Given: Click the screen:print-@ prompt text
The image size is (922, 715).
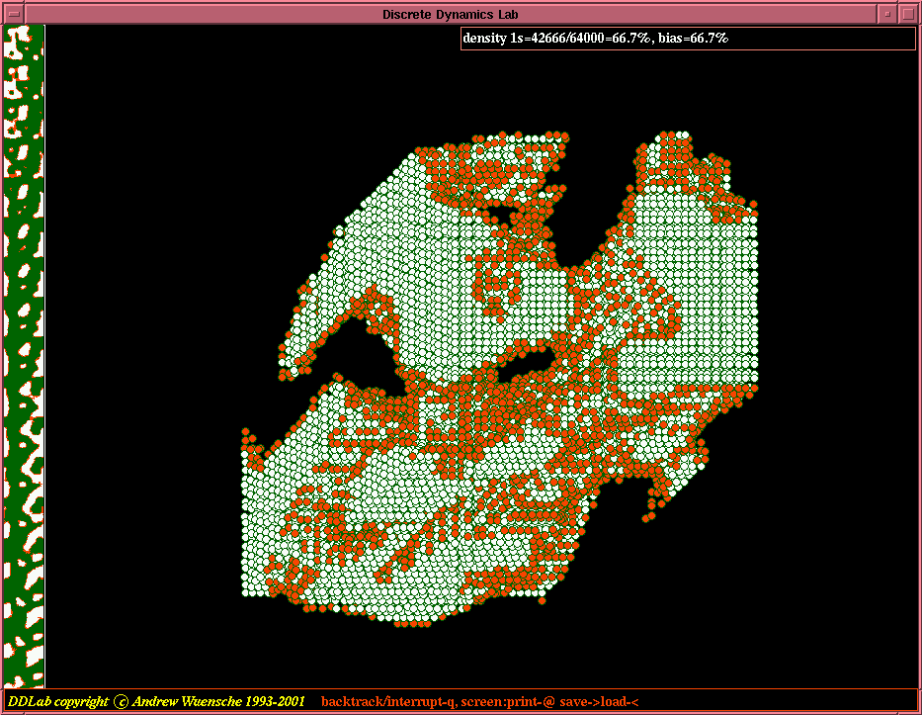Looking at the screenshot, I should (508, 701).
